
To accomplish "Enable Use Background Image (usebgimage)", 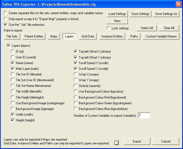I will coord(12,103).
